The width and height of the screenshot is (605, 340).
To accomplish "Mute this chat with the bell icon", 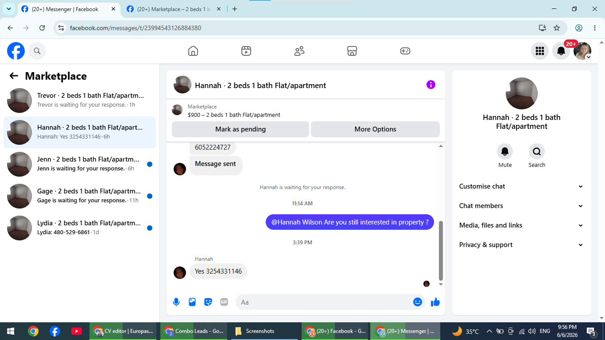I will coord(505,152).
